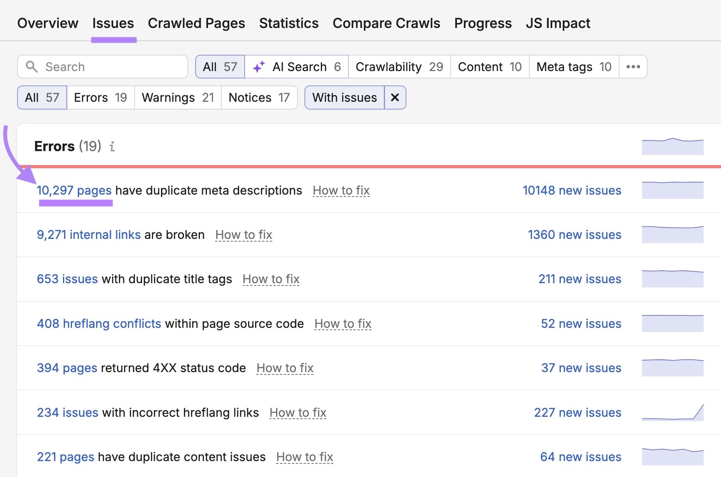Focus the Search input field
This screenshot has width=721, height=477.
click(x=103, y=67)
